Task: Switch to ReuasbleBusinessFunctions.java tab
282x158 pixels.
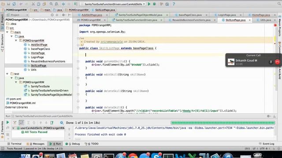Action: 191,20
